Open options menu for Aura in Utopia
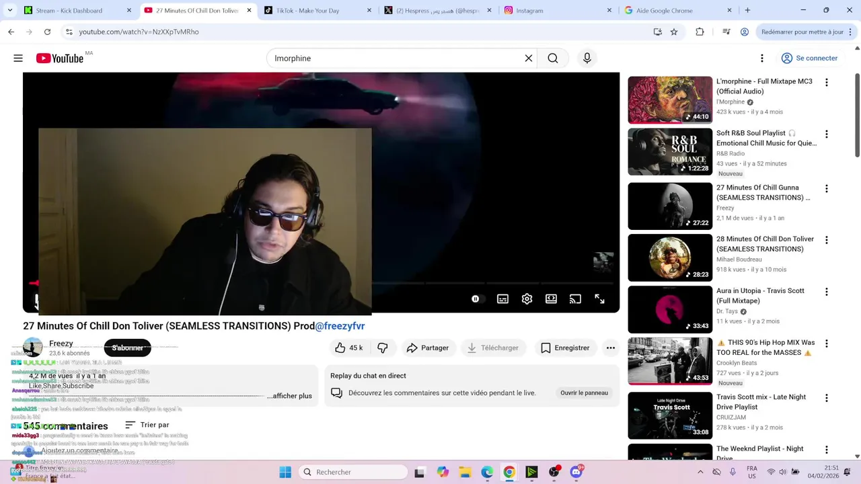This screenshot has width=861, height=484. (x=827, y=292)
